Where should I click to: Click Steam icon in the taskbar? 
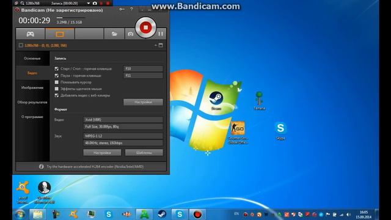click(x=162, y=215)
